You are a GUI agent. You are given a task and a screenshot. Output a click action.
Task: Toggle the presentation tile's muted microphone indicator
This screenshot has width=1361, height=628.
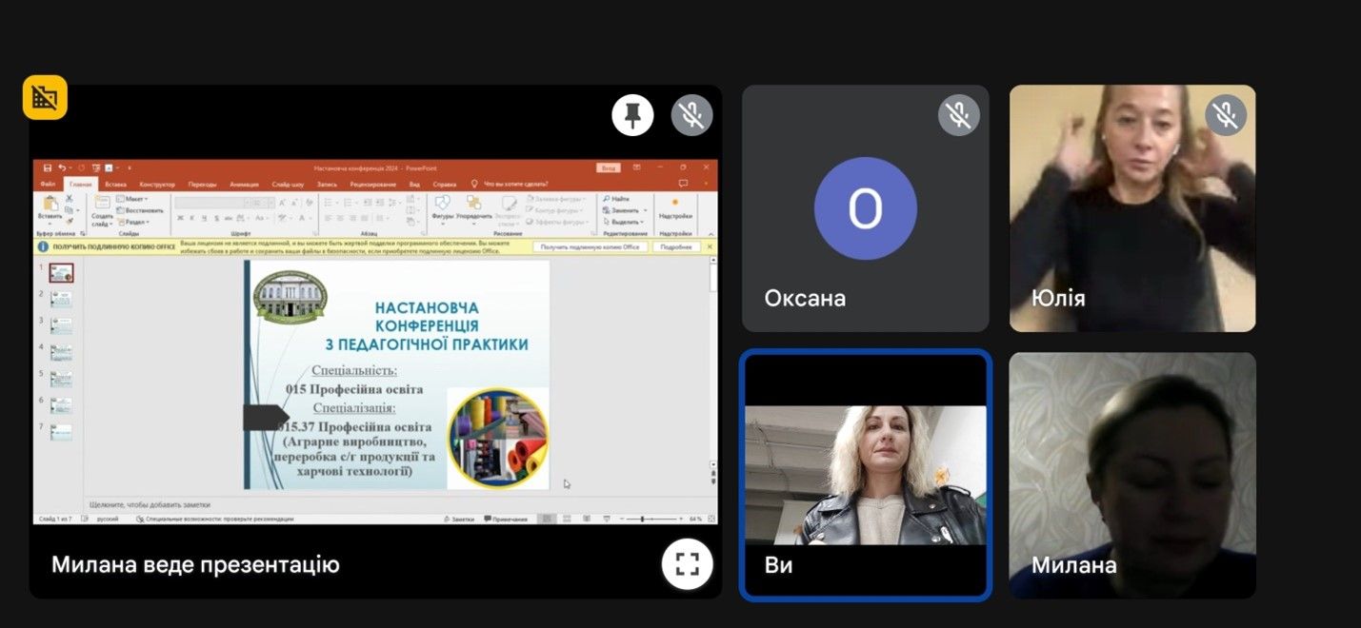tap(691, 115)
